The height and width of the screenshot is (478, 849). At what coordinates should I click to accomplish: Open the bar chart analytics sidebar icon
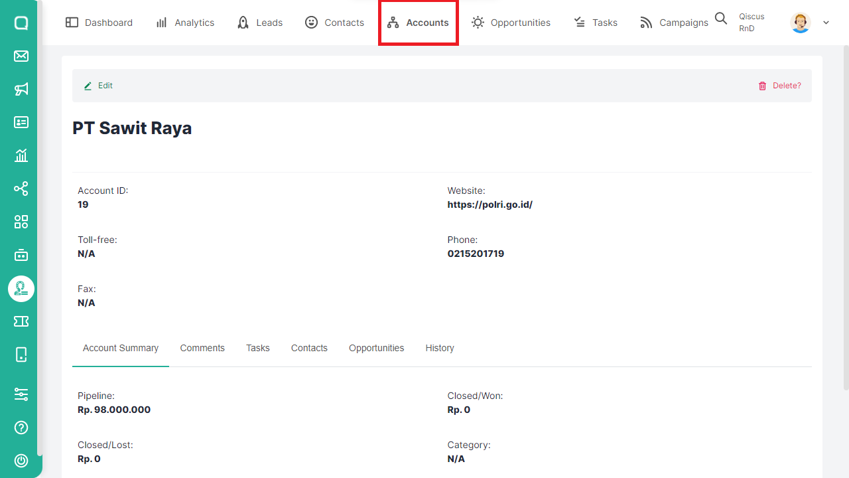point(21,155)
